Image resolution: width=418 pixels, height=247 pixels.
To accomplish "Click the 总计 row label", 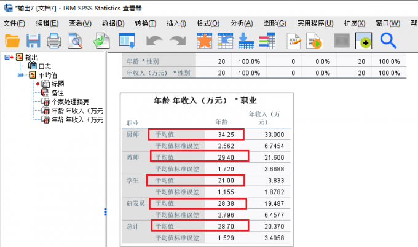I will click(x=133, y=226).
